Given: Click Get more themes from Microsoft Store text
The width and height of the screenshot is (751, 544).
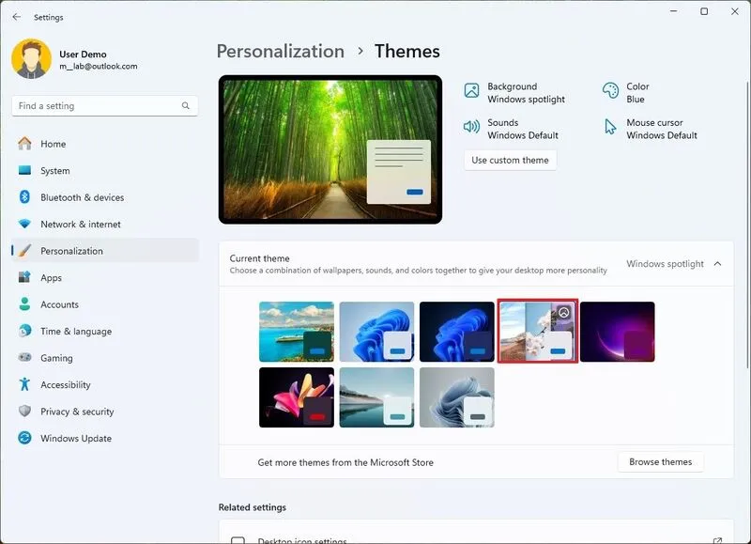Looking at the screenshot, I should 345,462.
